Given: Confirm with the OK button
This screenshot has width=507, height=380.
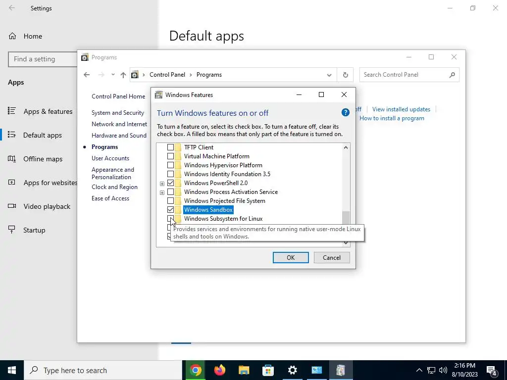Looking at the screenshot, I should [x=291, y=257].
